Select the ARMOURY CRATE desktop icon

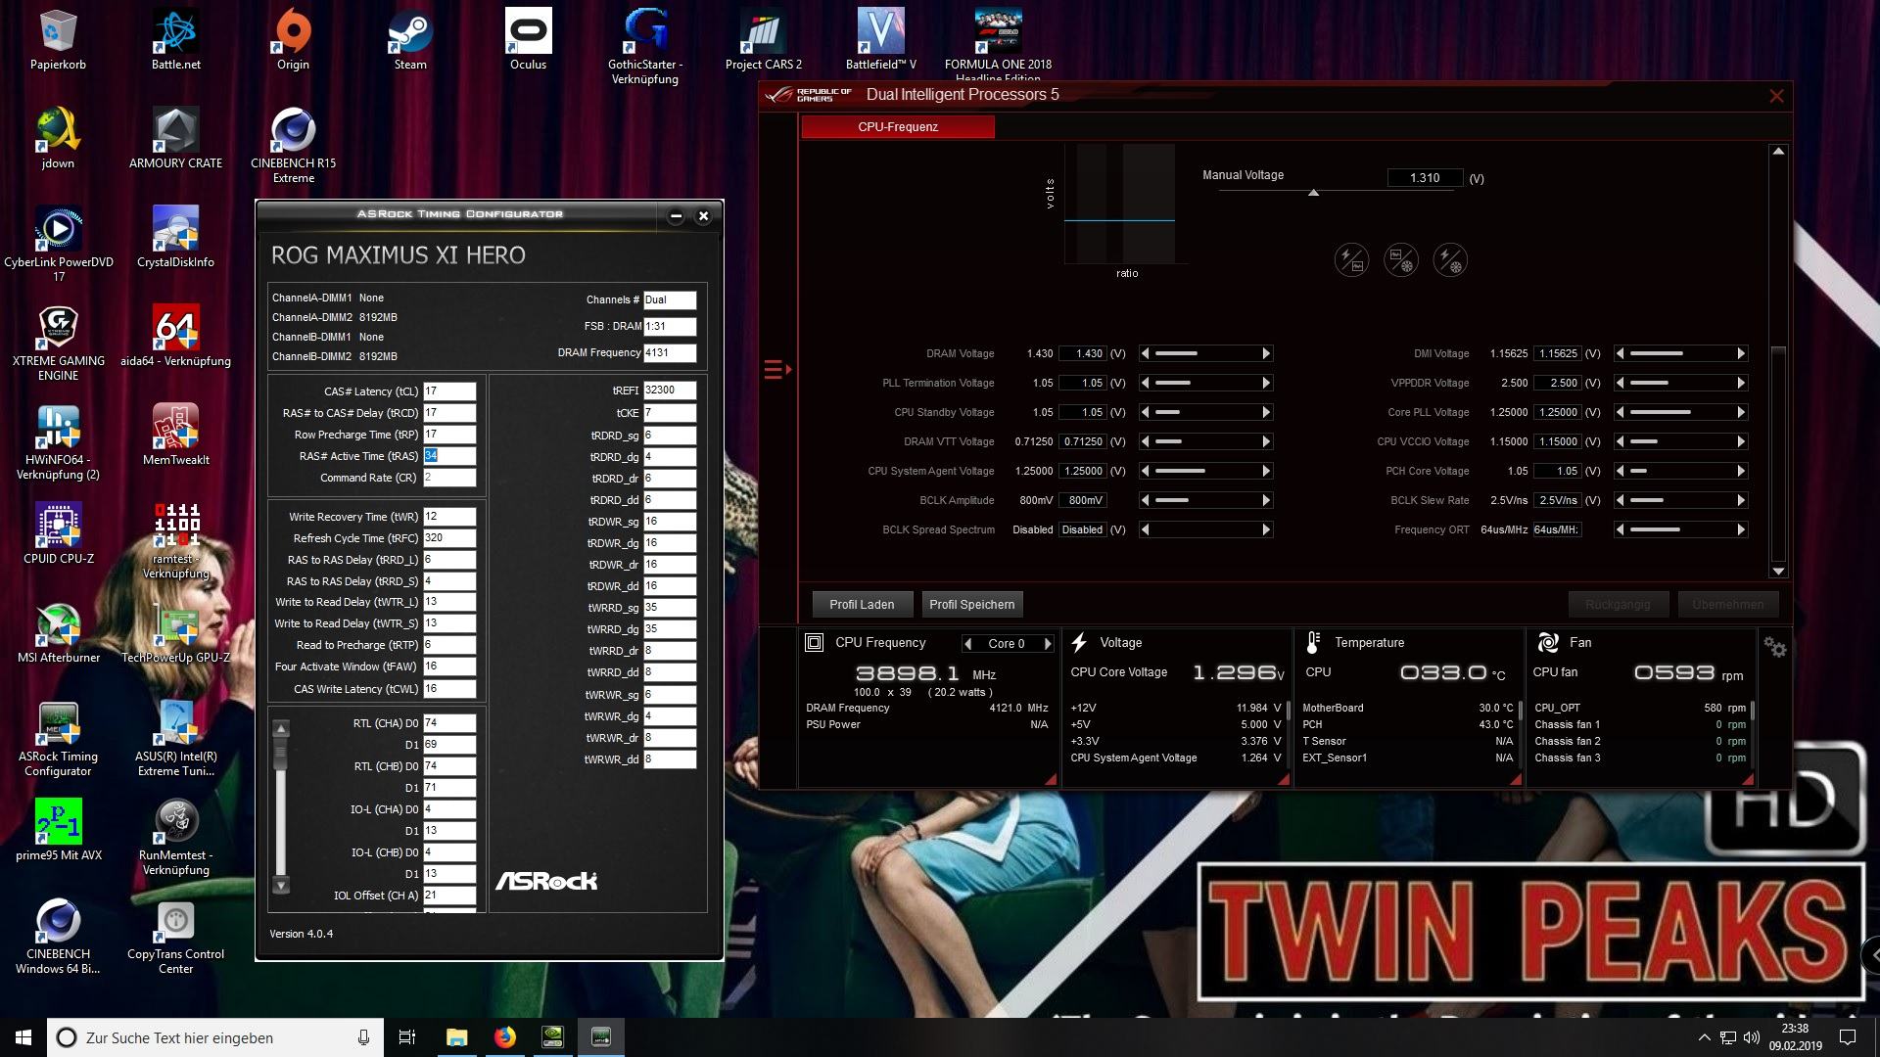[x=175, y=139]
